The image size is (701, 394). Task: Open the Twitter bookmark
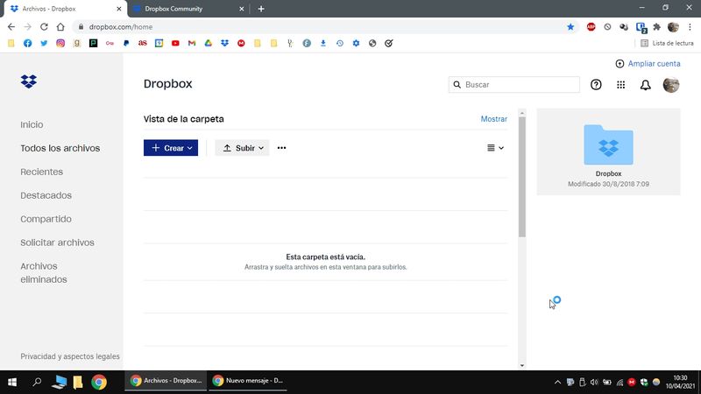tap(44, 43)
